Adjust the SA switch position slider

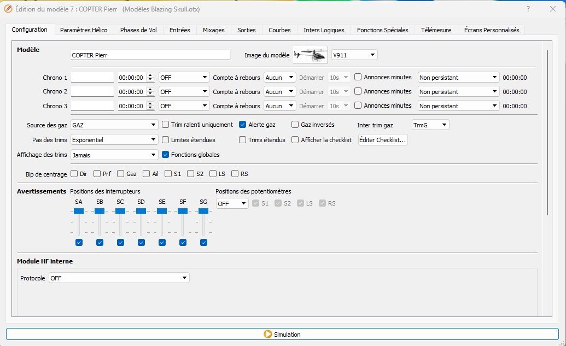(x=79, y=211)
